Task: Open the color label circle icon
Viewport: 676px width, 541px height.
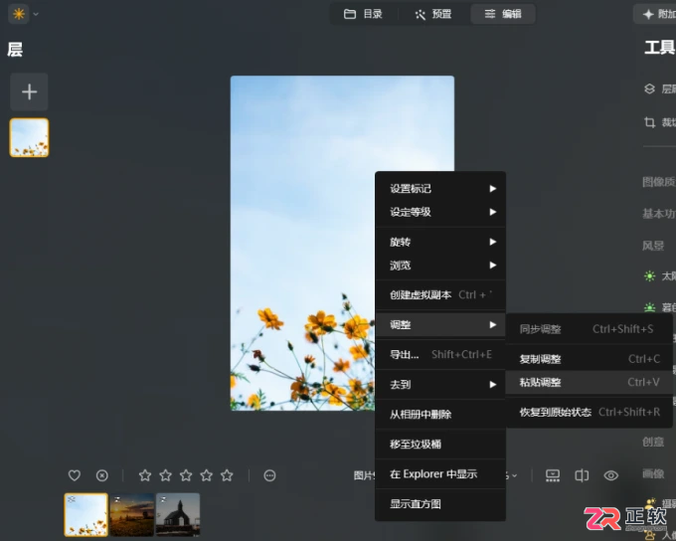Action: pos(269,475)
